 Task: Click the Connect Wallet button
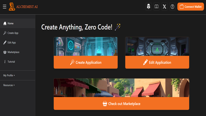tap(191, 7)
